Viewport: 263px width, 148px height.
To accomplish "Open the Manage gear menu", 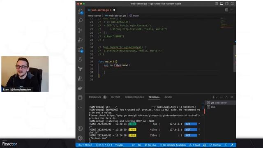I will pos(81,138).
